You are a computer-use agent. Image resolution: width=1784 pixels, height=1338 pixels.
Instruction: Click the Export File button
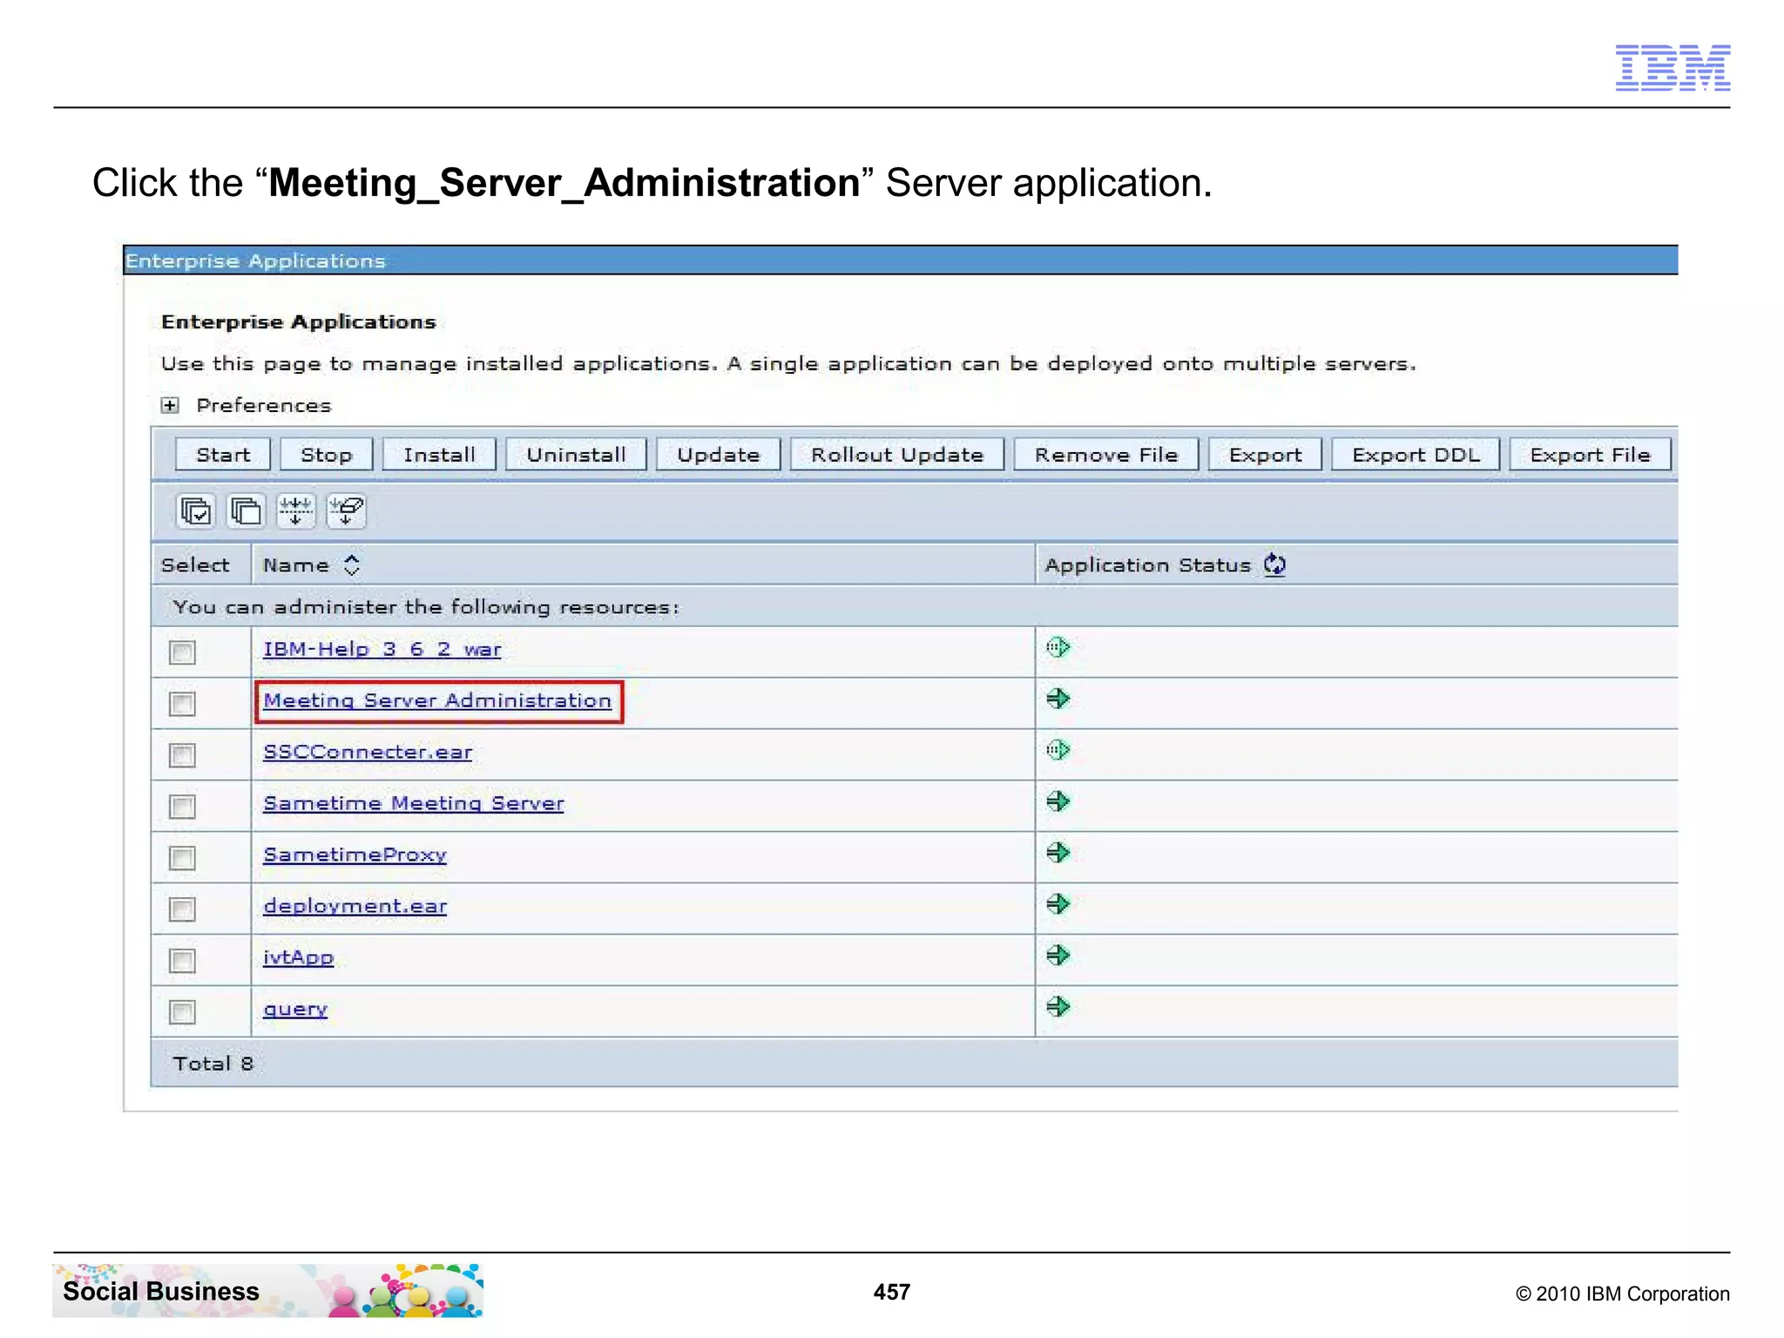(x=1590, y=455)
